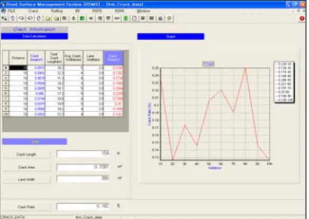Open the IRI menu
The height and width of the screenshot is (219, 309).
[x=77, y=11]
